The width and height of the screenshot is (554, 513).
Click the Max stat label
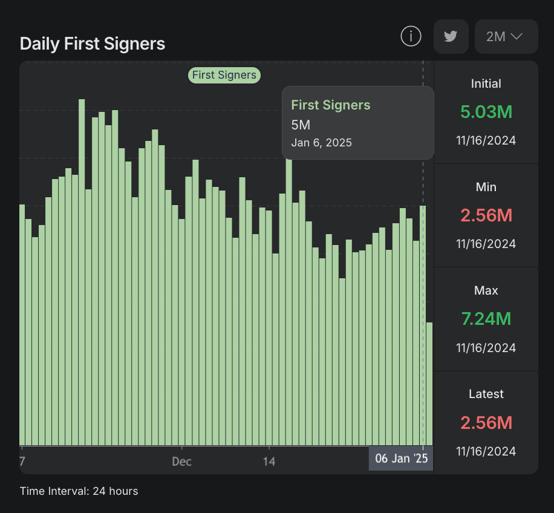click(486, 290)
